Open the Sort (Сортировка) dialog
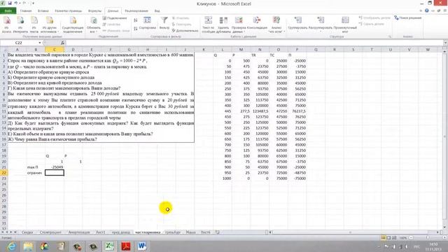 [147, 23]
